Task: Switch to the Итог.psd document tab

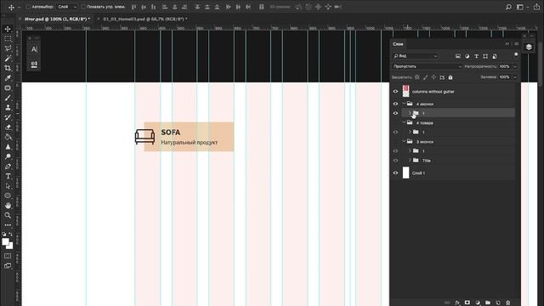Action: click(57, 19)
